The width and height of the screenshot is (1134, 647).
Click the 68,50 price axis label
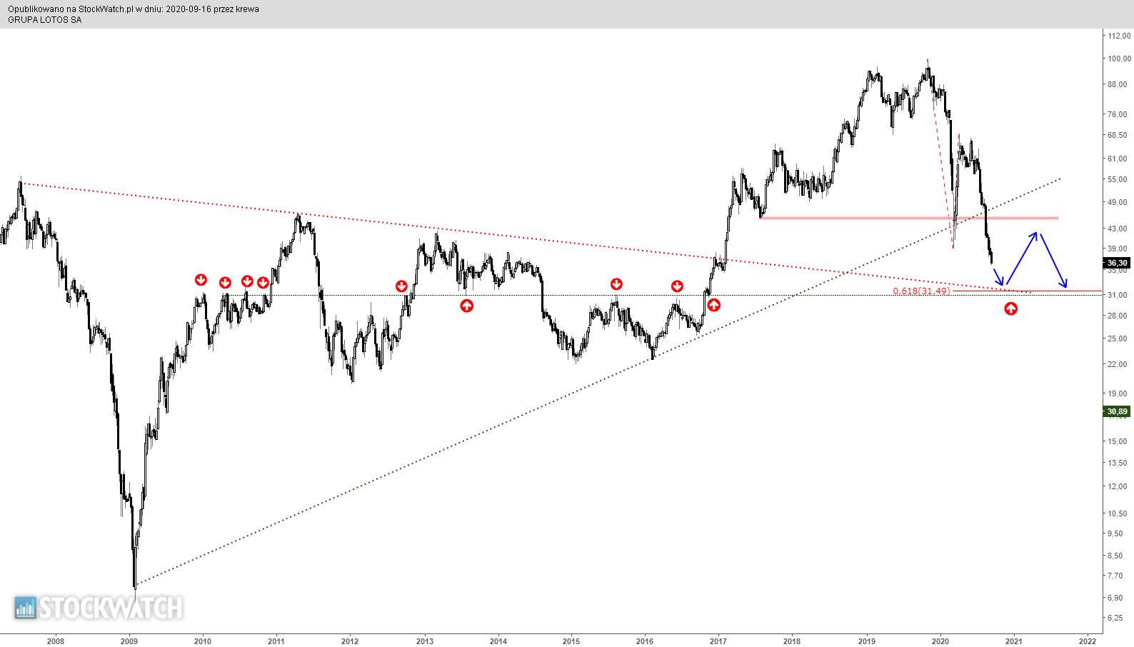1117,135
